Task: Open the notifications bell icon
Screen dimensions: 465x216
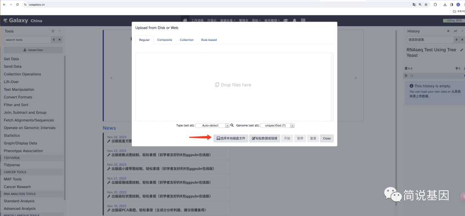Action: 294,21
